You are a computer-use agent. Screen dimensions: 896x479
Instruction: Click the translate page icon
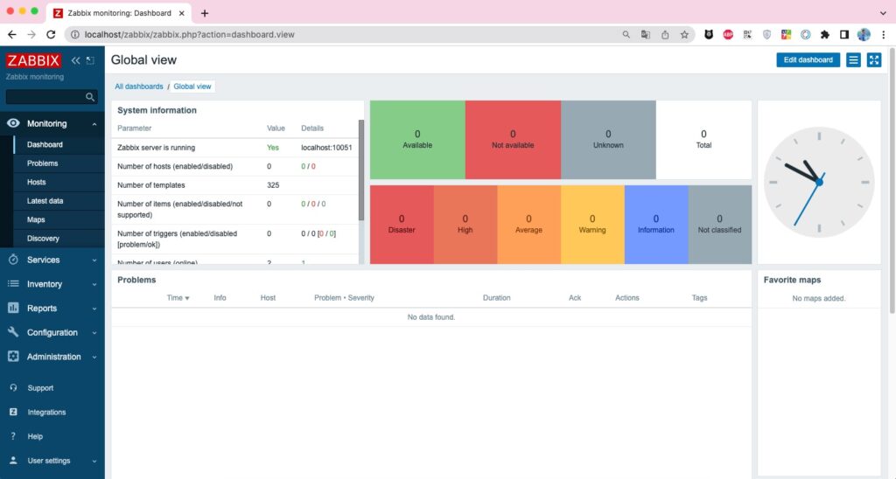646,35
